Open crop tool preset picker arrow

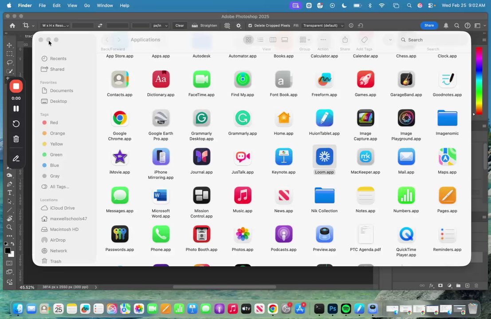tap(33, 26)
